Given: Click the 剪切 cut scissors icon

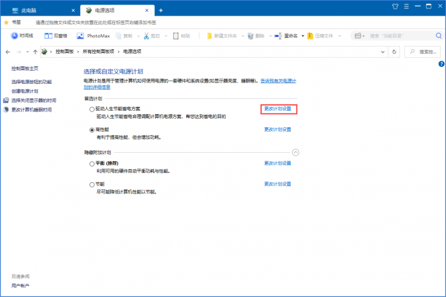Looking at the screenshot, I should (x=146, y=36).
